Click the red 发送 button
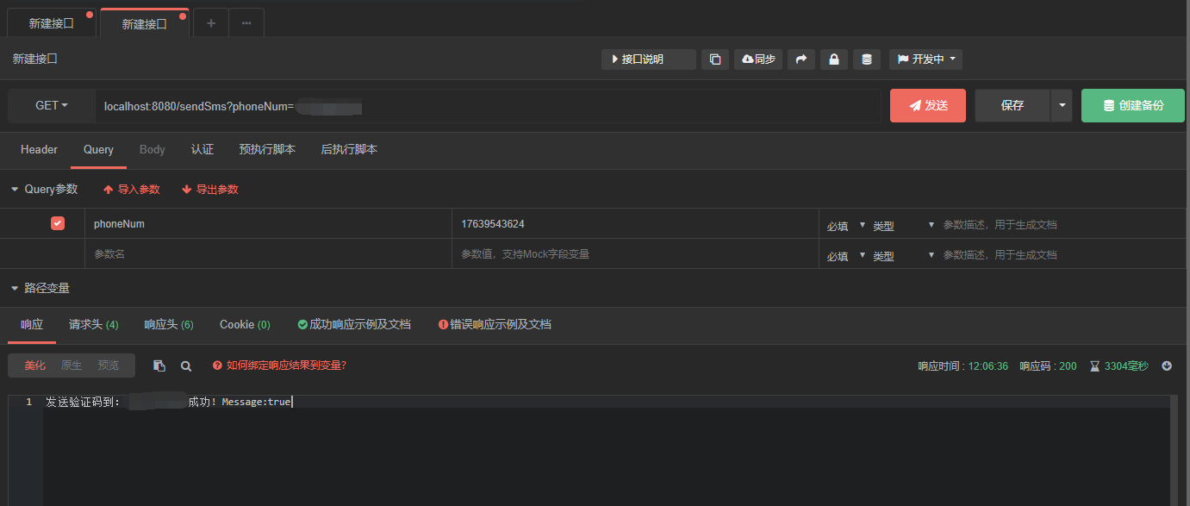This screenshot has width=1190, height=506. [x=928, y=105]
